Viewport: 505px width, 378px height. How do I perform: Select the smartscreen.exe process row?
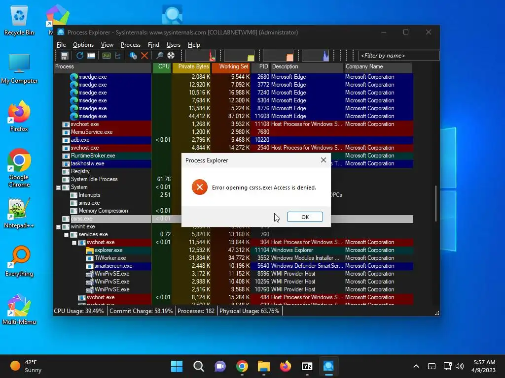coord(234,266)
